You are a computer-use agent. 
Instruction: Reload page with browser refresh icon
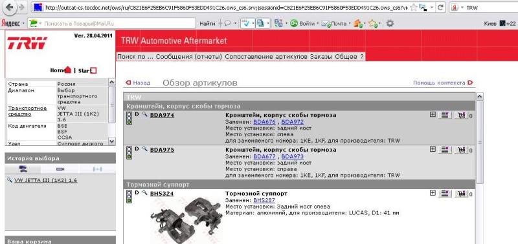(x=440, y=7)
